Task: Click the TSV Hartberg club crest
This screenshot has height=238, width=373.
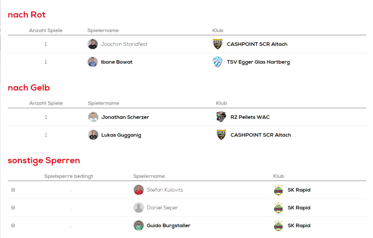Action: 217,62
